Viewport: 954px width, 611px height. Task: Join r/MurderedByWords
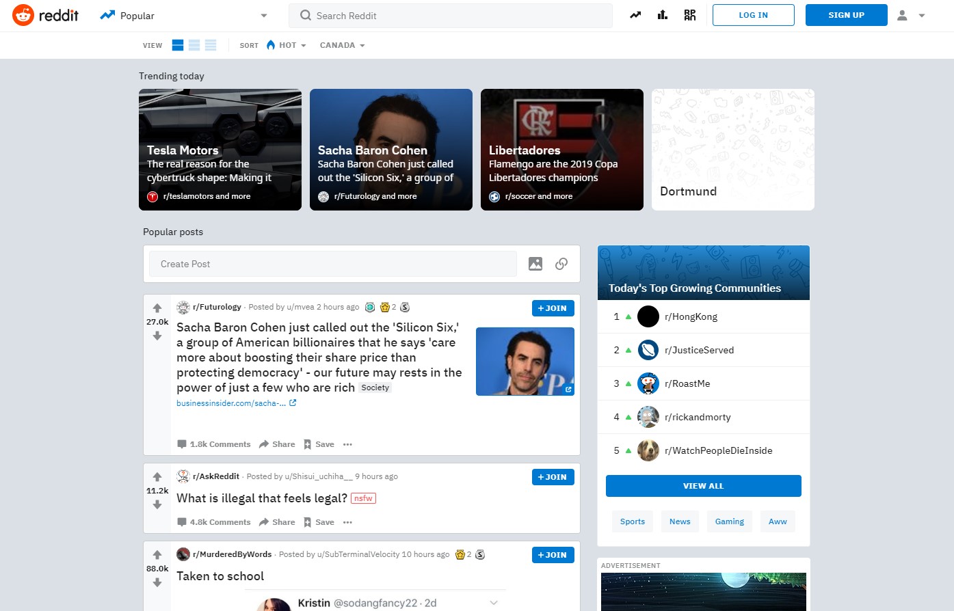553,555
